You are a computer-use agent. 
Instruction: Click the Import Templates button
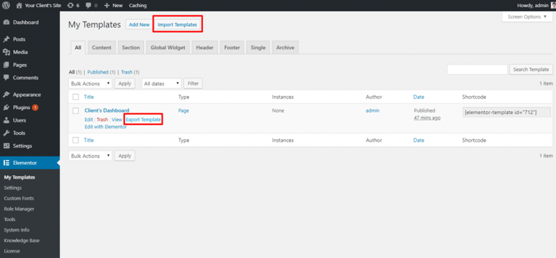click(x=177, y=24)
